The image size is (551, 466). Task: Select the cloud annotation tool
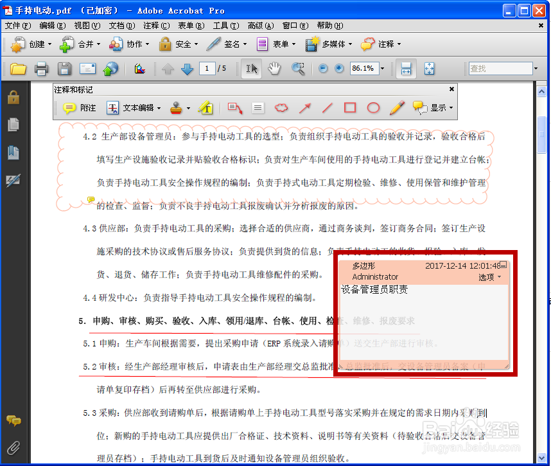coord(281,107)
